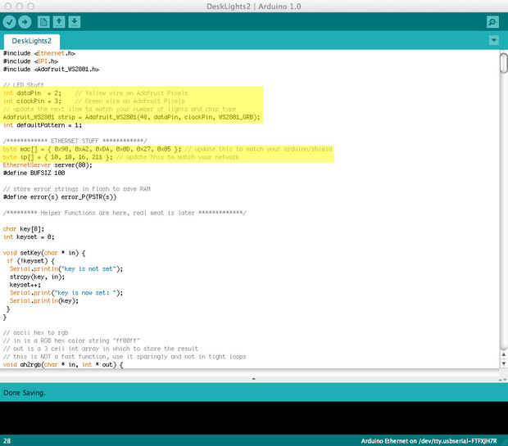Click the 'LED Stuff' comment line
The height and width of the screenshot is (446, 508).
23,85
